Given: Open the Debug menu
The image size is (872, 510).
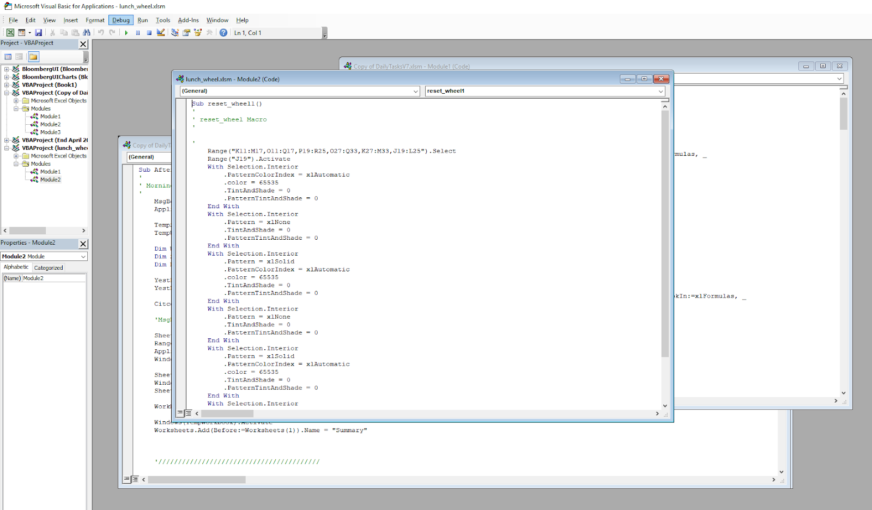Looking at the screenshot, I should [x=121, y=20].
